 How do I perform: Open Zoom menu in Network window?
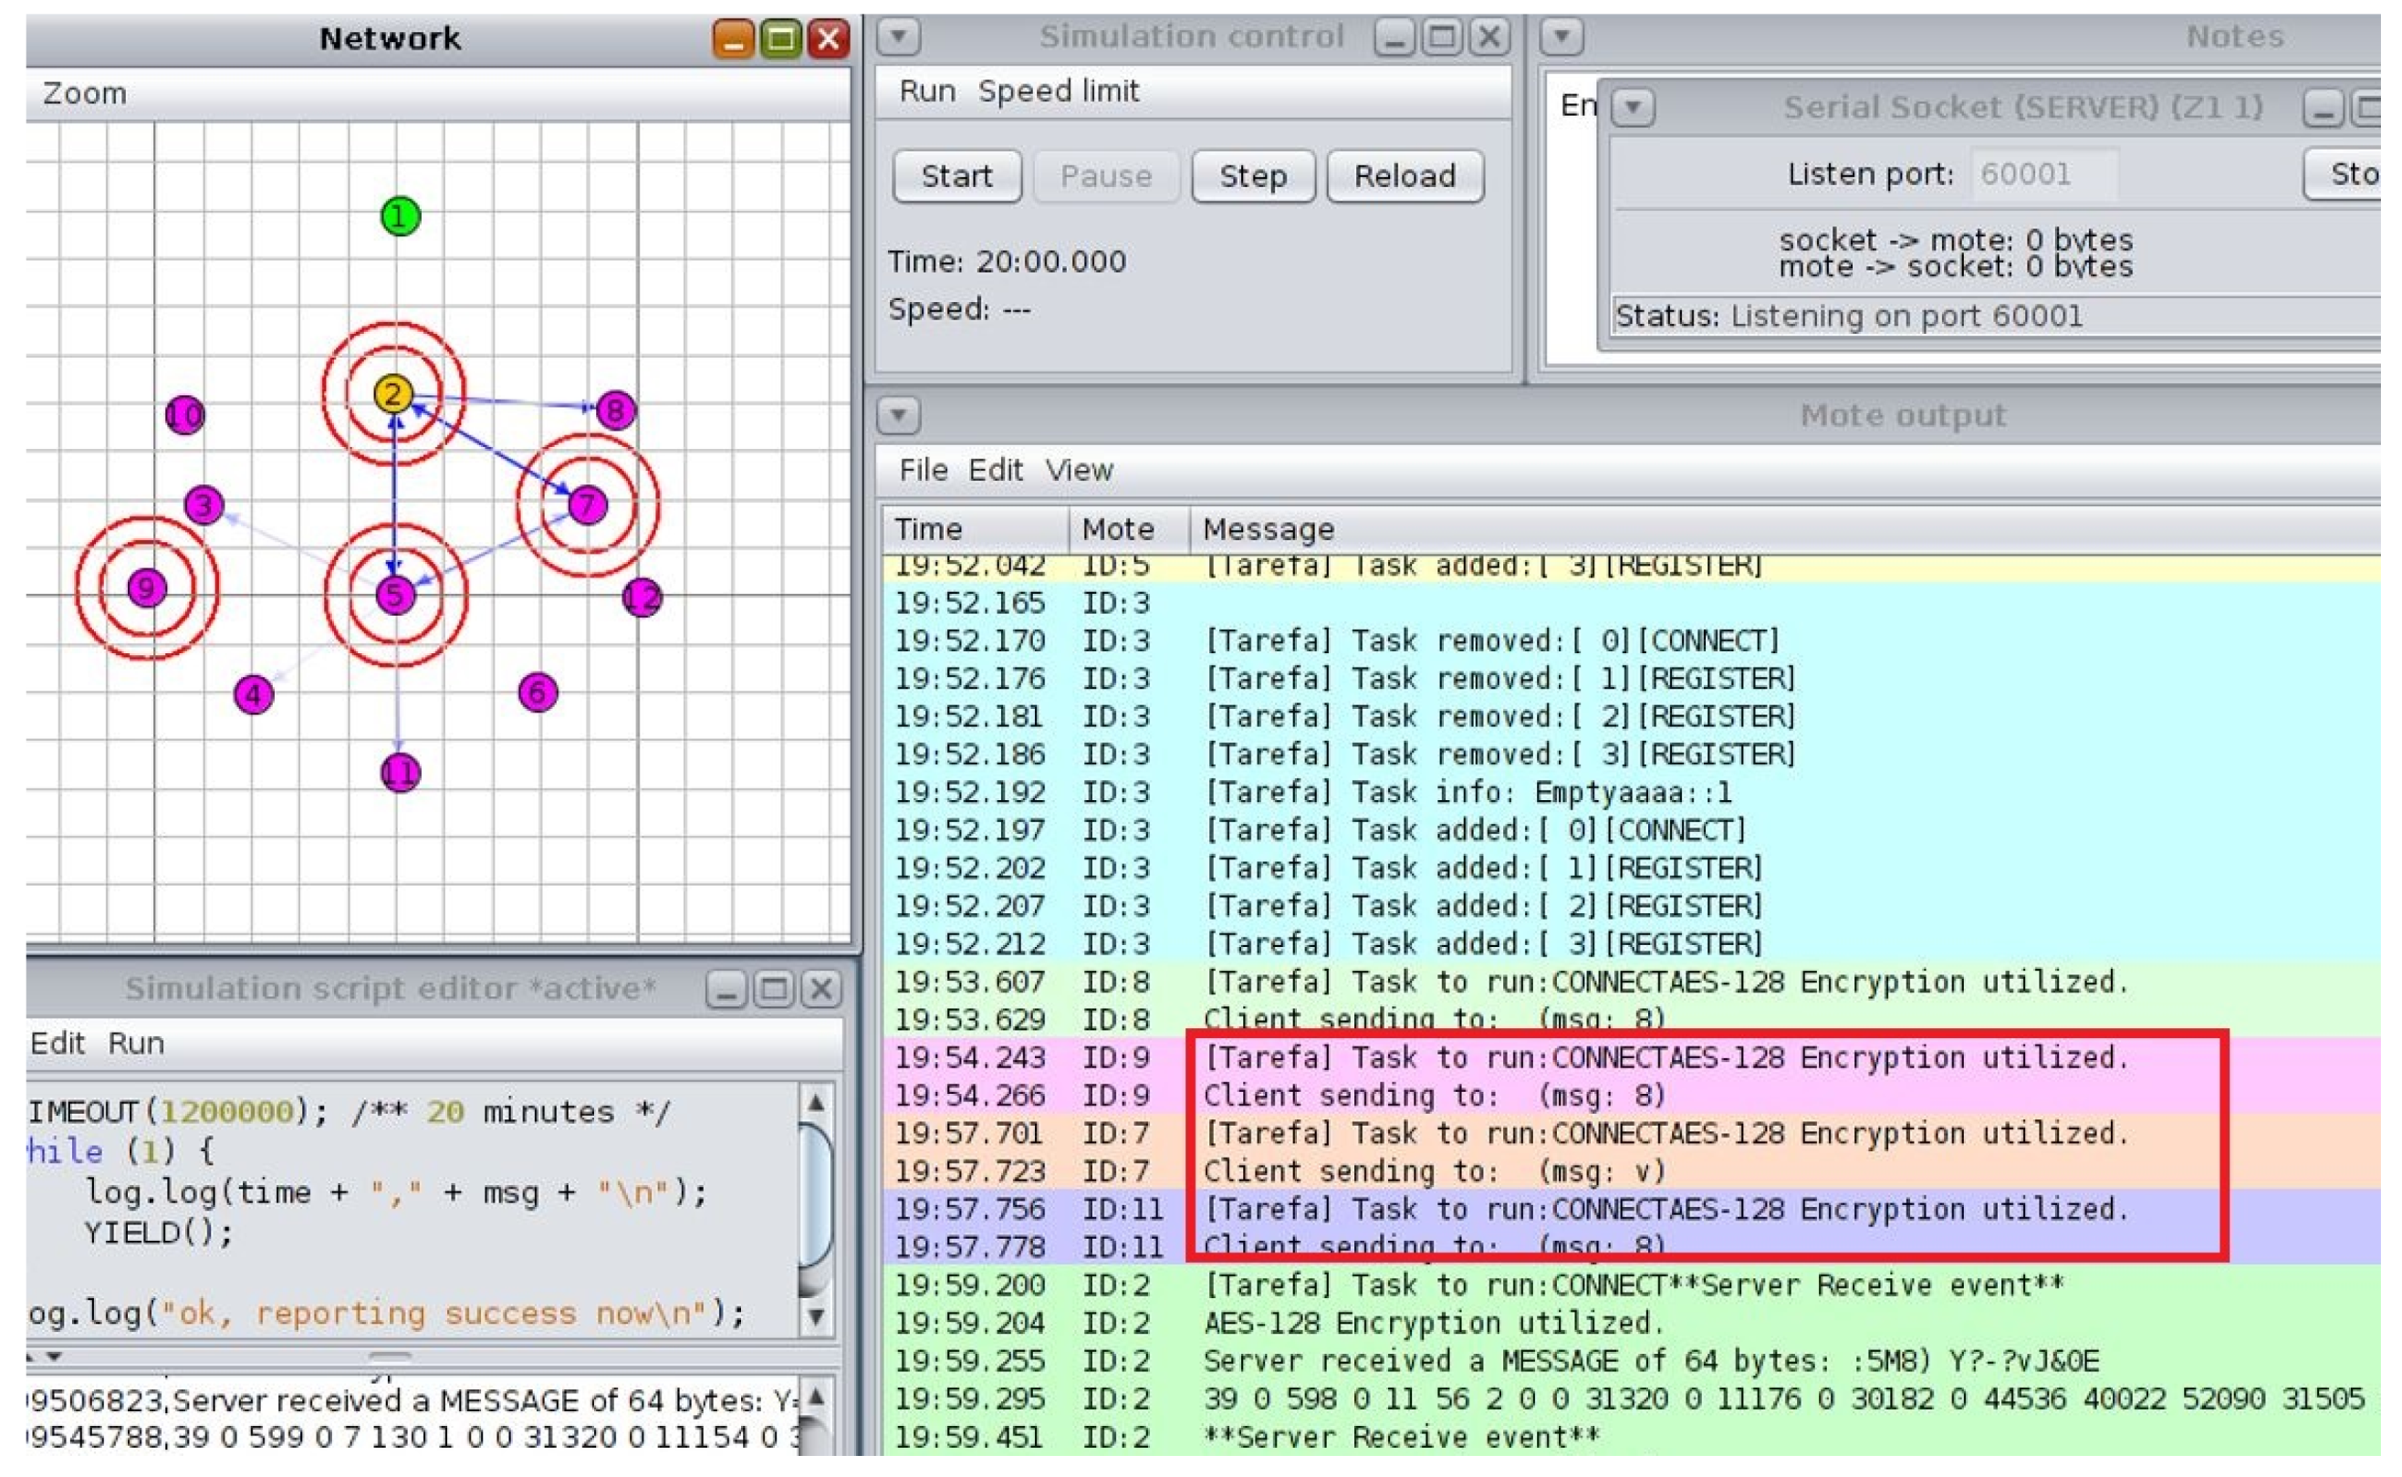(84, 94)
